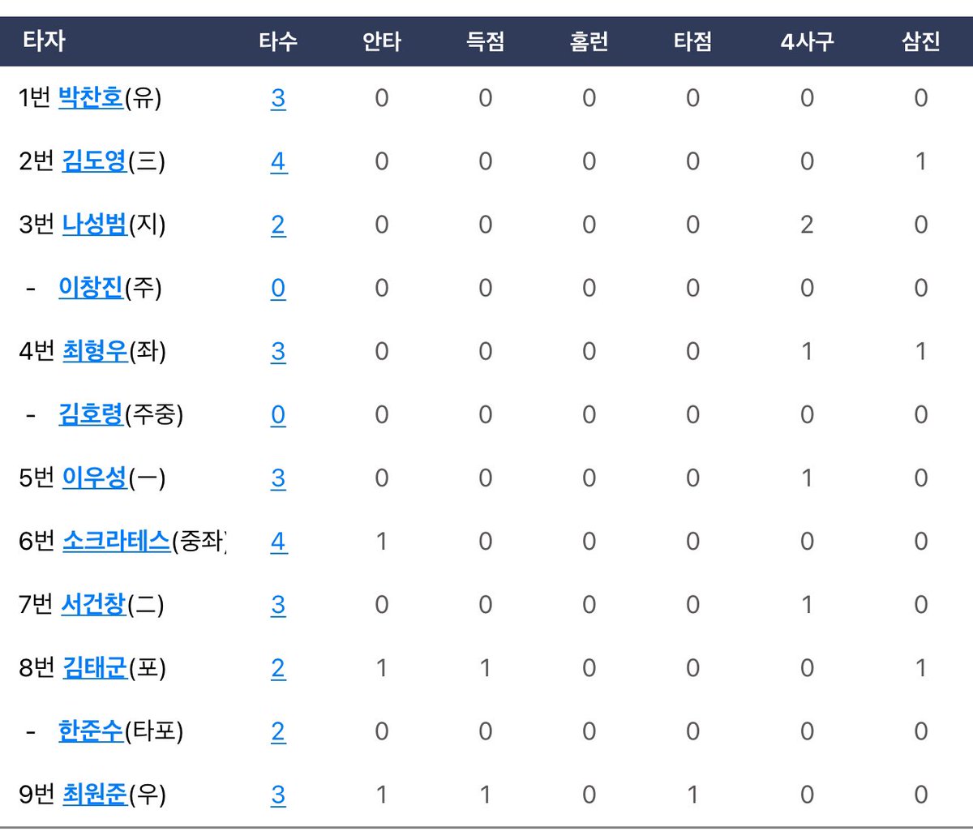The image size is (973, 840).
Task: Select 서건창's 4사구 value 1
Action: 807,605
